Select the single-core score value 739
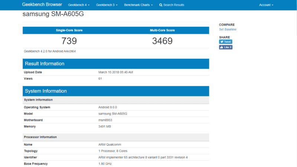 click(x=69, y=41)
